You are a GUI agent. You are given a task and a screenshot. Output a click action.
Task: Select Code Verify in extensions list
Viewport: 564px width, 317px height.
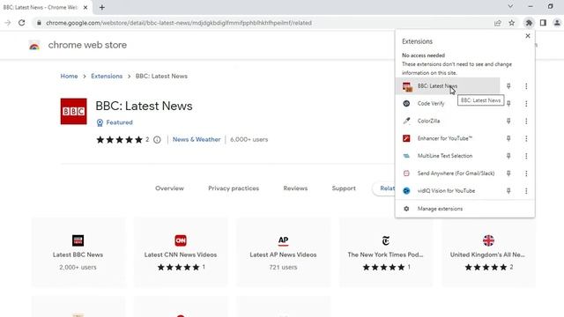[448, 104]
